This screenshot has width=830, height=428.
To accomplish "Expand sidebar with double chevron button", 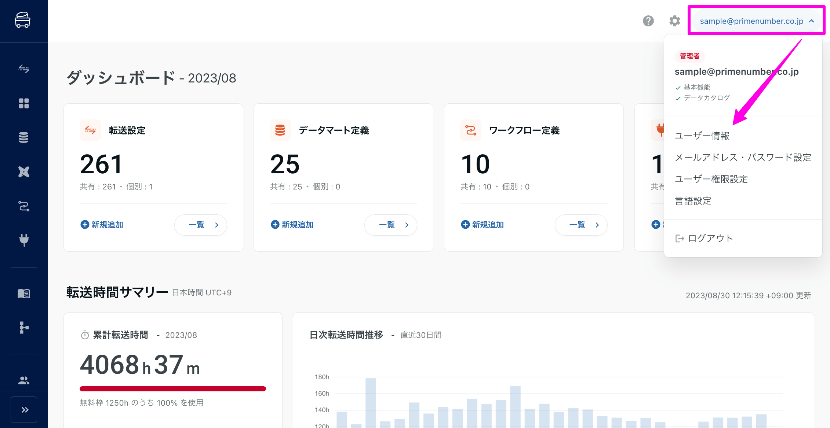I will tap(24, 410).
